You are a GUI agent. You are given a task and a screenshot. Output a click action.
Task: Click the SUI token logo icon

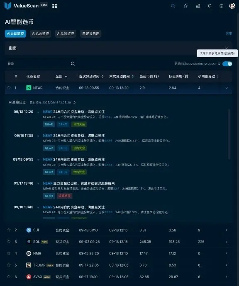29,230
